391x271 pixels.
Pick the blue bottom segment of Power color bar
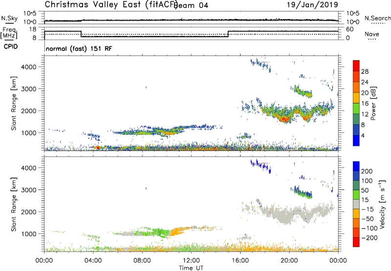(x=356, y=140)
